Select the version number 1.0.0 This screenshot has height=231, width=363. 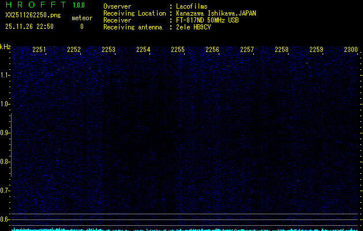tap(78, 5)
